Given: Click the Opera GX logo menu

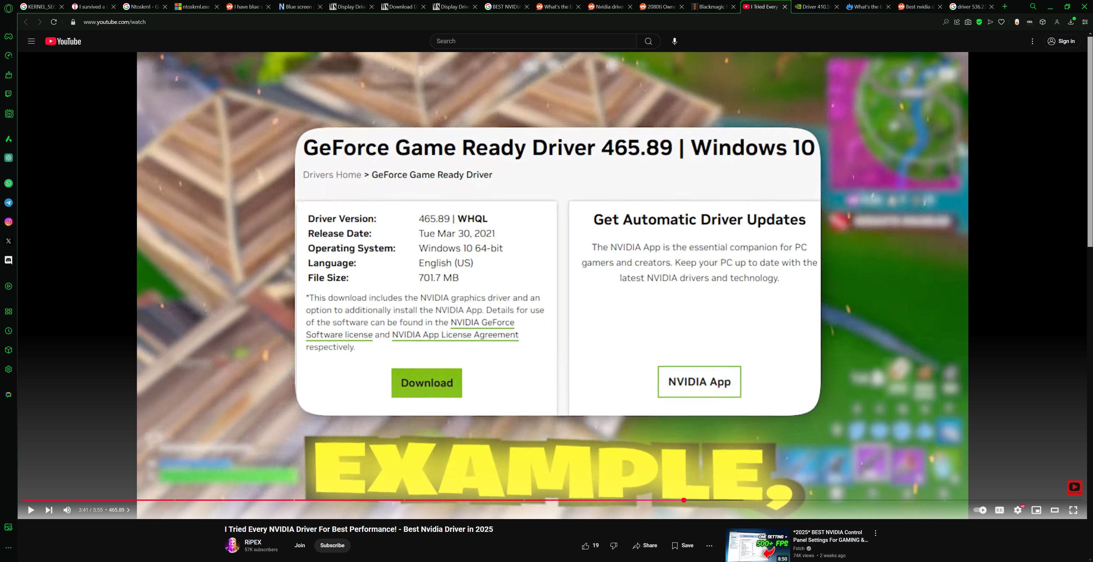Looking at the screenshot, I should pos(9,8).
